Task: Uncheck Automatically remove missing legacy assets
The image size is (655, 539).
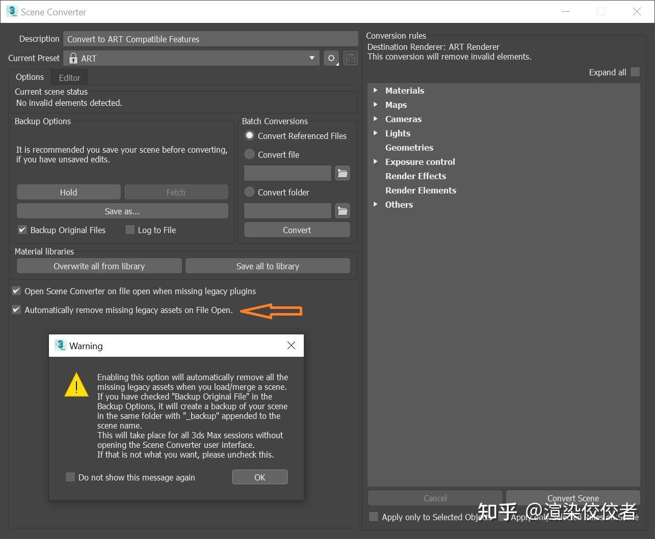Action: click(x=16, y=309)
